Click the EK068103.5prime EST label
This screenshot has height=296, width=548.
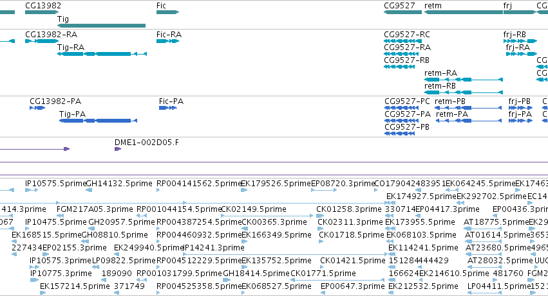(x=421, y=235)
